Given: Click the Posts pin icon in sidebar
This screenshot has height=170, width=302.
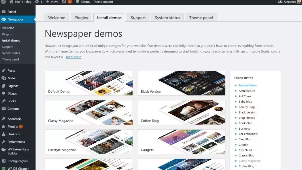Looking at the screenshot, I should 4,71.
